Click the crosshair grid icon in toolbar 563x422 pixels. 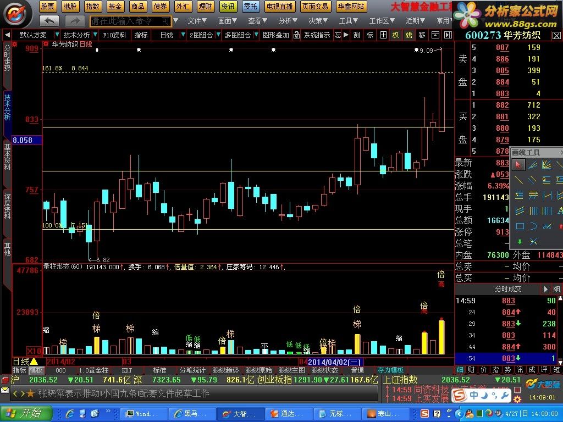383,35
